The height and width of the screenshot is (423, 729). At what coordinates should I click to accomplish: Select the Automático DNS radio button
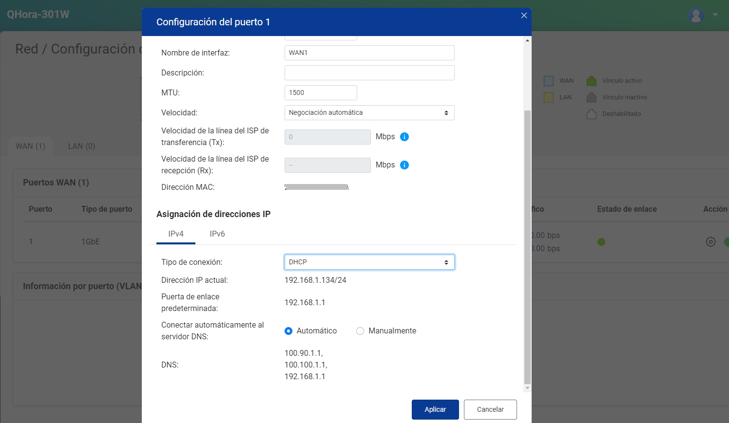[288, 331]
